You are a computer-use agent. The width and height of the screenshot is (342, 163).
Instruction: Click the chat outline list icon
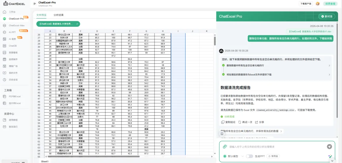coord(222,134)
